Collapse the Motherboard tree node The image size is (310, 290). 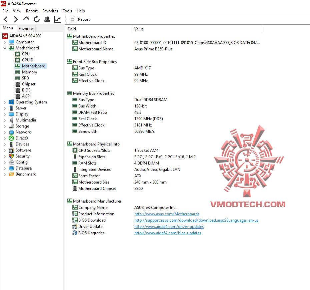coord(5,48)
